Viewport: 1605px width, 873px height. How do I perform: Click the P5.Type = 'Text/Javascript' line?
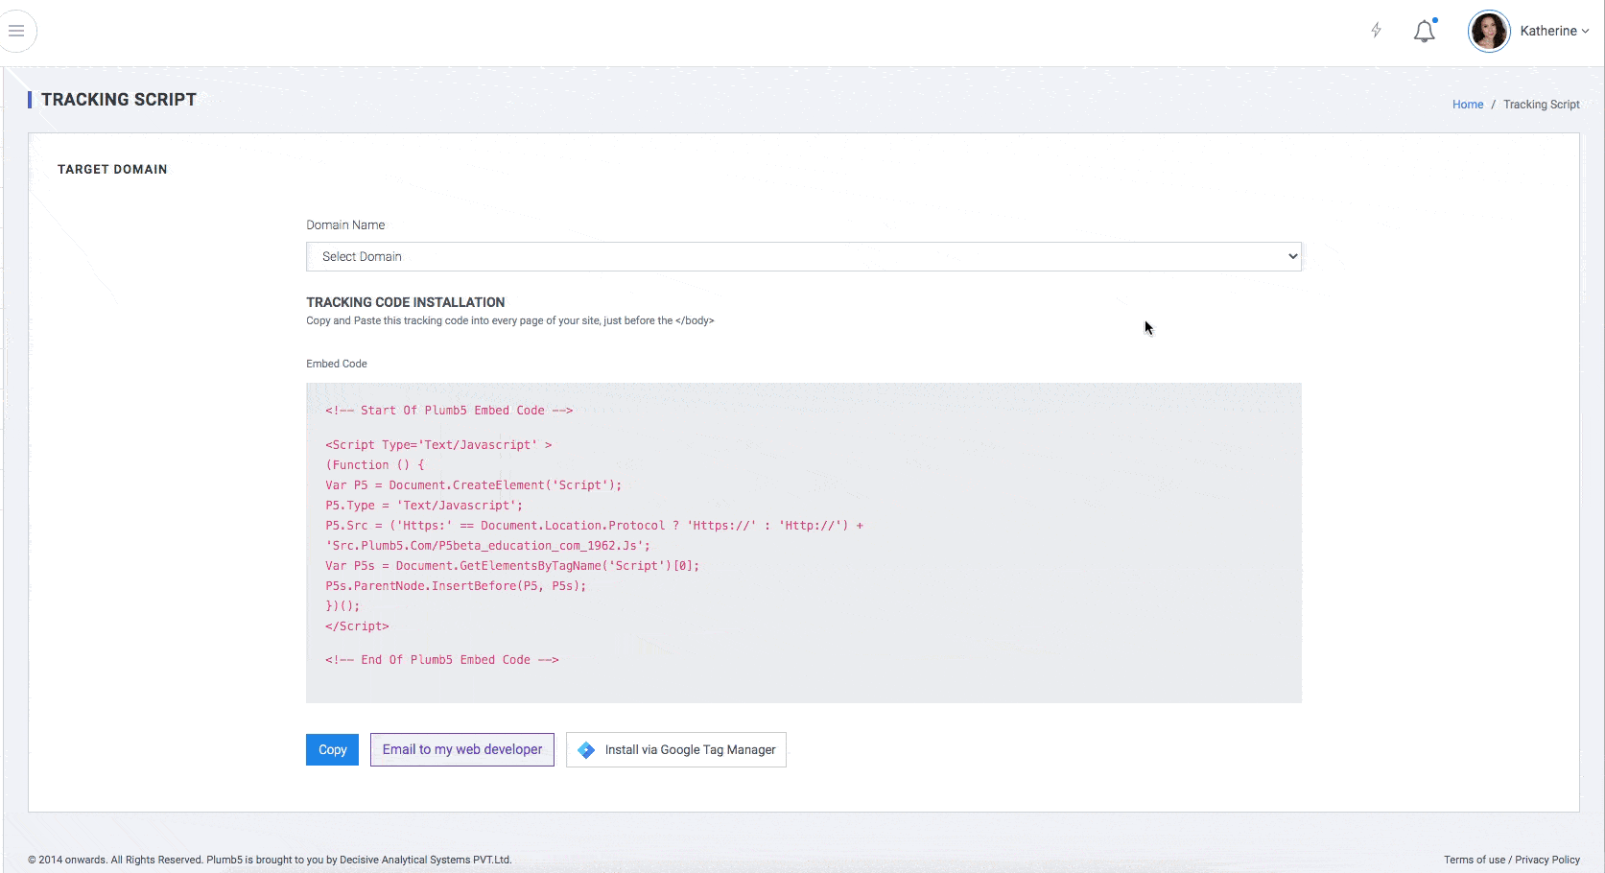point(424,506)
